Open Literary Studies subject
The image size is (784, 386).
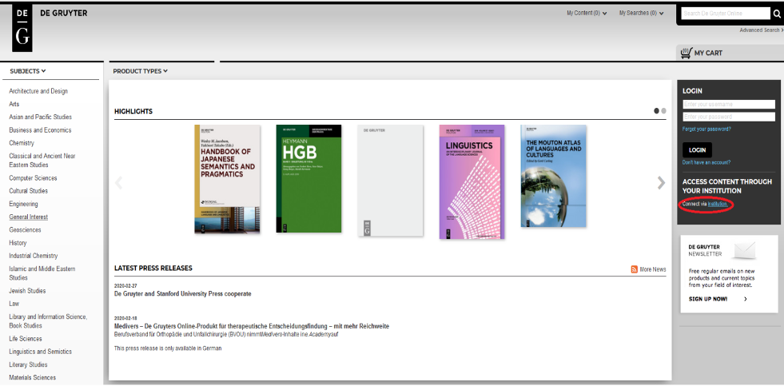click(28, 365)
